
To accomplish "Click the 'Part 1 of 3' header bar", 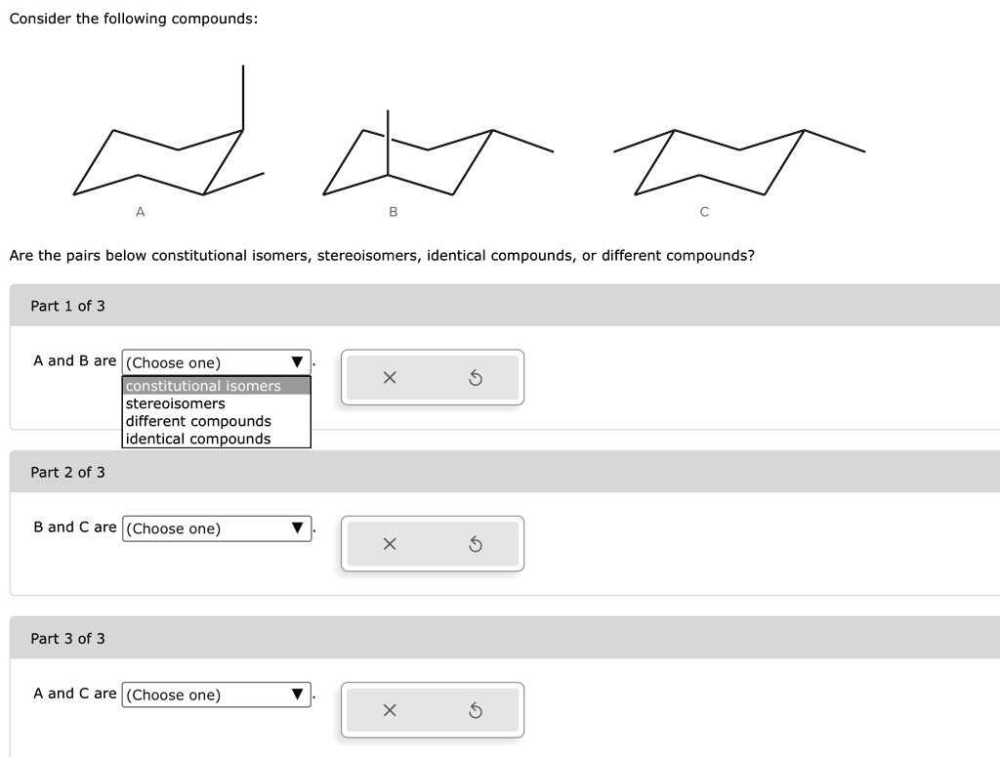I will [67, 305].
